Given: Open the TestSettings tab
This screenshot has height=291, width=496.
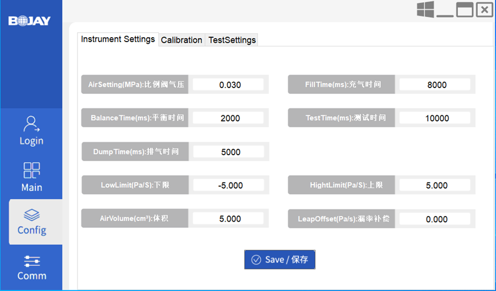Looking at the screenshot, I should [x=232, y=40].
